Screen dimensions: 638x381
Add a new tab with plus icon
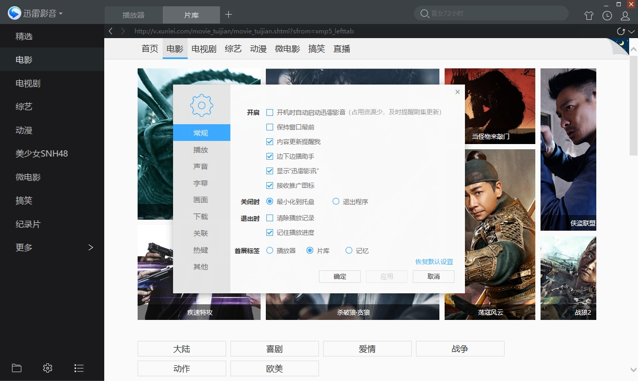click(228, 15)
